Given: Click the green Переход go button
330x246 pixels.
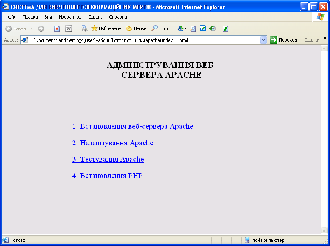Looking at the screenshot, I should [x=284, y=40].
